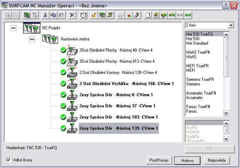This screenshot has width=240, height=168.
Task: Click the green tool library icon
Action: coord(102,15)
